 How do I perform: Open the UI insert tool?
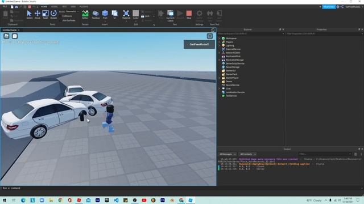(x=114, y=14)
